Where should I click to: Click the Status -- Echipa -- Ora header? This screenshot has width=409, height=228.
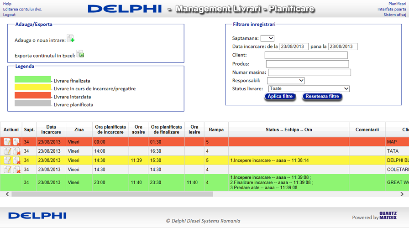(289, 130)
